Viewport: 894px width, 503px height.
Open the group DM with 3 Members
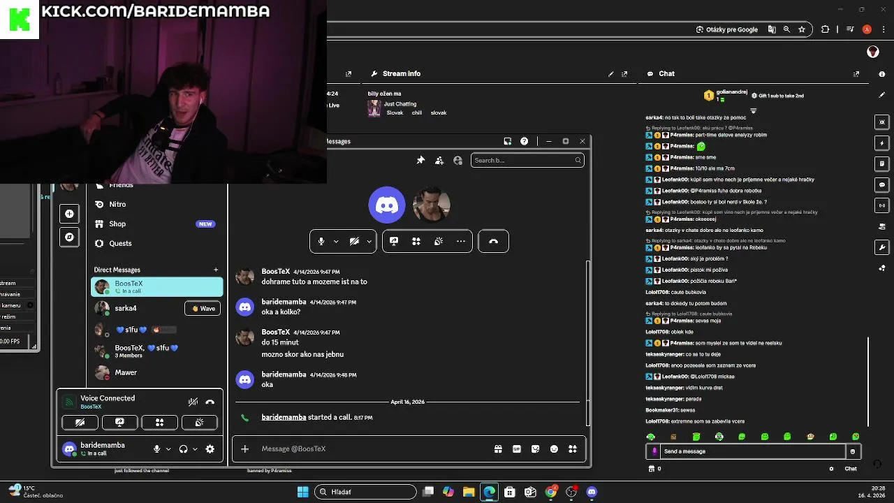[x=156, y=351]
